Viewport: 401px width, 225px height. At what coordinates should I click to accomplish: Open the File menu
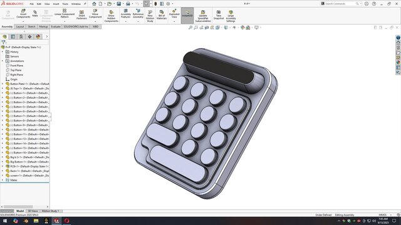[x=32, y=4]
